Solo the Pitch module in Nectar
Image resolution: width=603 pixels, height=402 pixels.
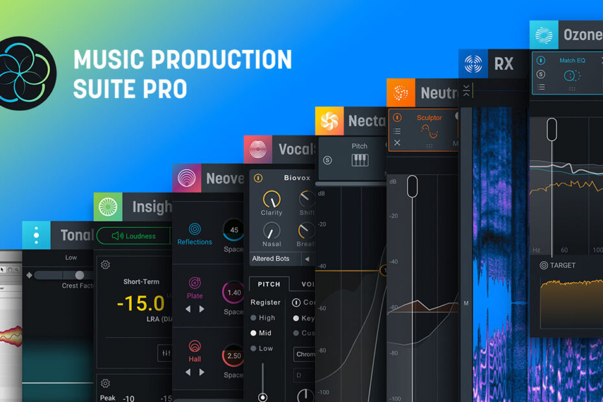click(x=327, y=160)
